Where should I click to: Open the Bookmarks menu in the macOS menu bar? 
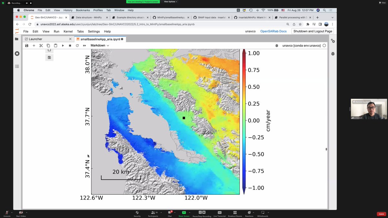[x=83, y=10]
